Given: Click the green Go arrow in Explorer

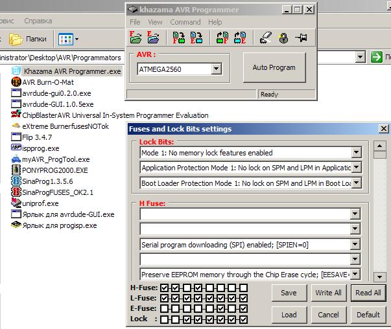Looking at the screenshot, I should tap(376, 57).
